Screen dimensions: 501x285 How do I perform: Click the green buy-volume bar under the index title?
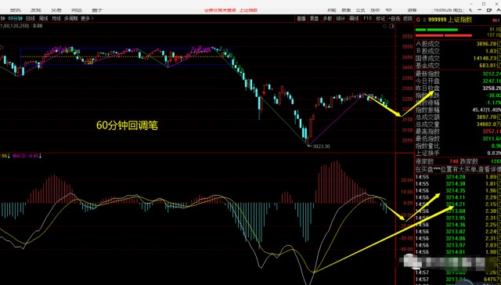pyautogui.click(x=437, y=30)
